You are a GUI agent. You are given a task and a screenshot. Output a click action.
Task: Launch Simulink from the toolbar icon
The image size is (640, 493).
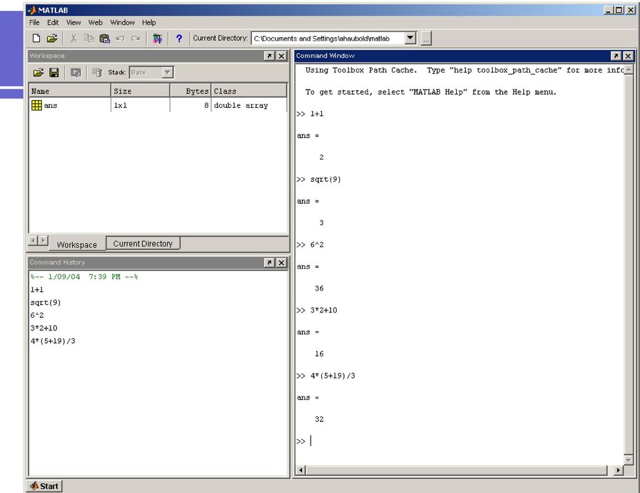click(x=157, y=39)
